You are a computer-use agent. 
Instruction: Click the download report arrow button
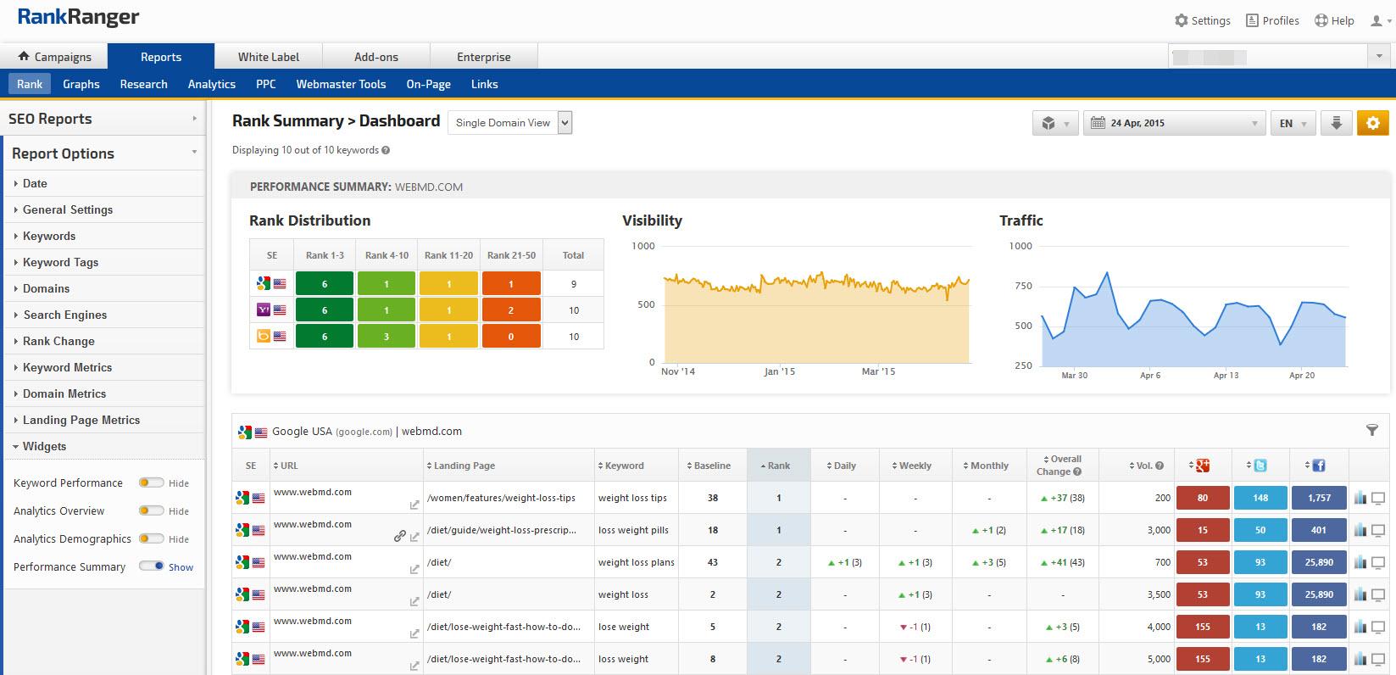click(x=1336, y=123)
